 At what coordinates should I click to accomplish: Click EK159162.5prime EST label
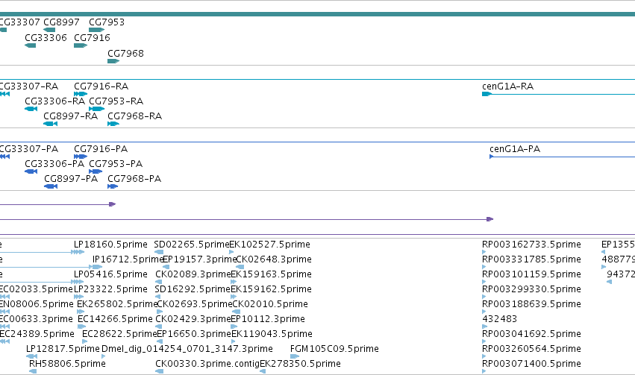pos(271,289)
